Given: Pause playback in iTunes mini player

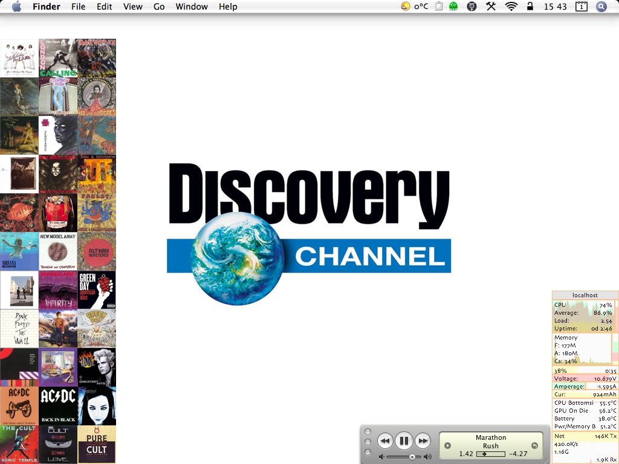Looking at the screenshot, I should click(404, 440).
